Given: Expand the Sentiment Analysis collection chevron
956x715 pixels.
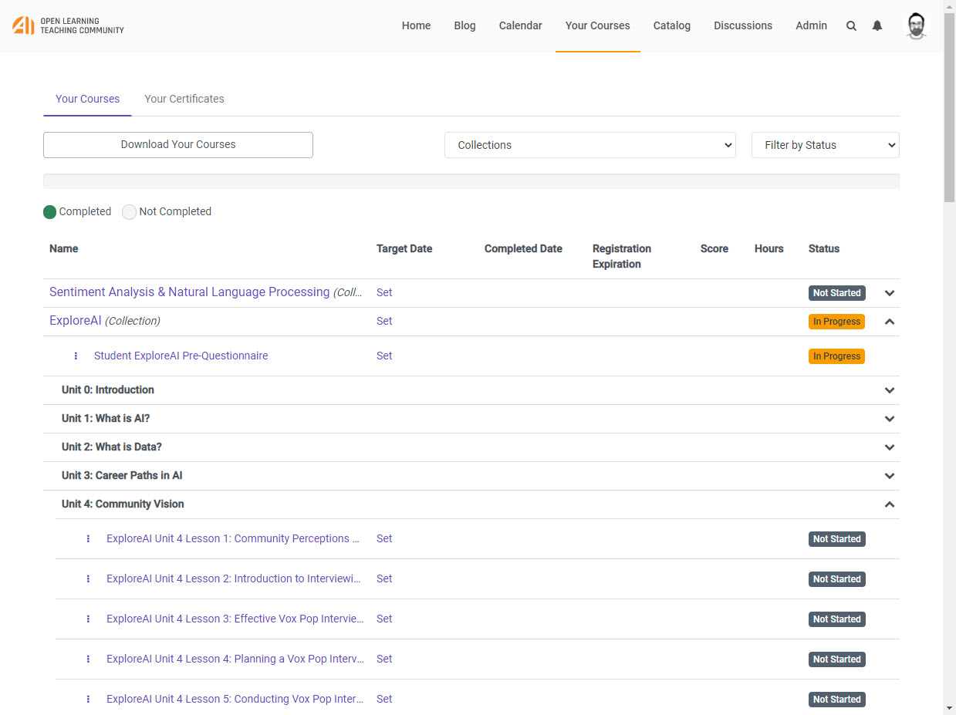Looking at the screenshot, I should [x=890, y=293].
